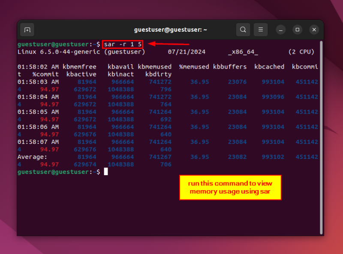This screenshot has height=254, width=343.
Task: Click the (2 CPU) text
Action: 302,51
